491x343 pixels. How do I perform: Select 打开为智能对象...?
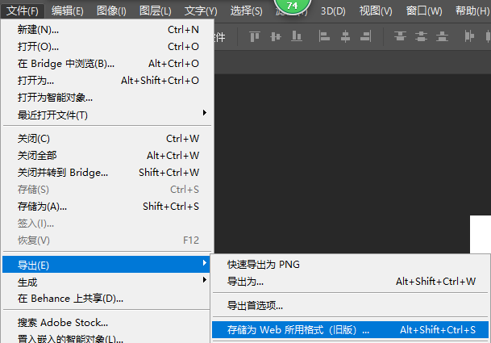click(x=108, y=98)
